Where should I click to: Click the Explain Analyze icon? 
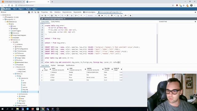pyautogui.click(x=112, y=15)
